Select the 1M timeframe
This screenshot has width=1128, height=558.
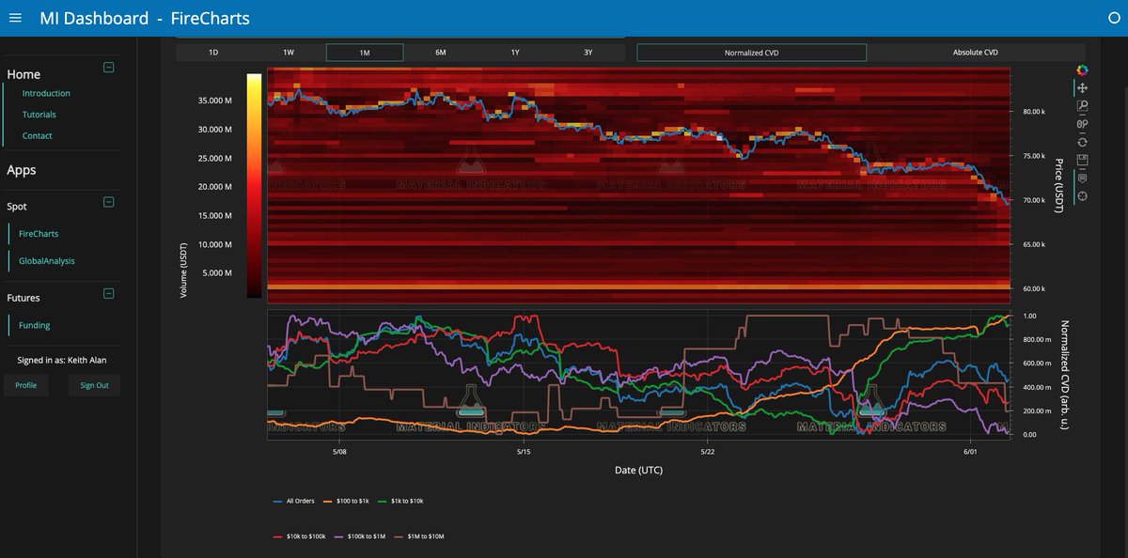365,53
